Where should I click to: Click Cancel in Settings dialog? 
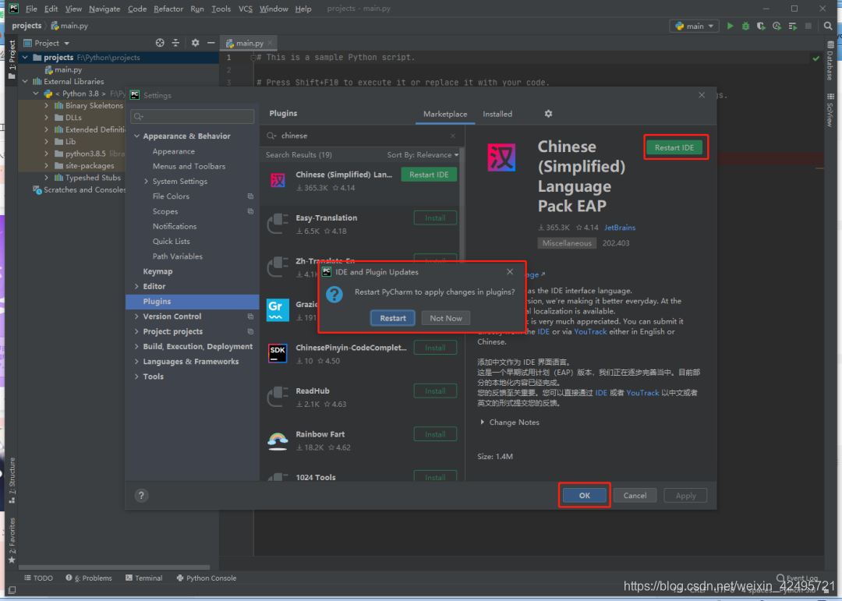tap(635, 495)
